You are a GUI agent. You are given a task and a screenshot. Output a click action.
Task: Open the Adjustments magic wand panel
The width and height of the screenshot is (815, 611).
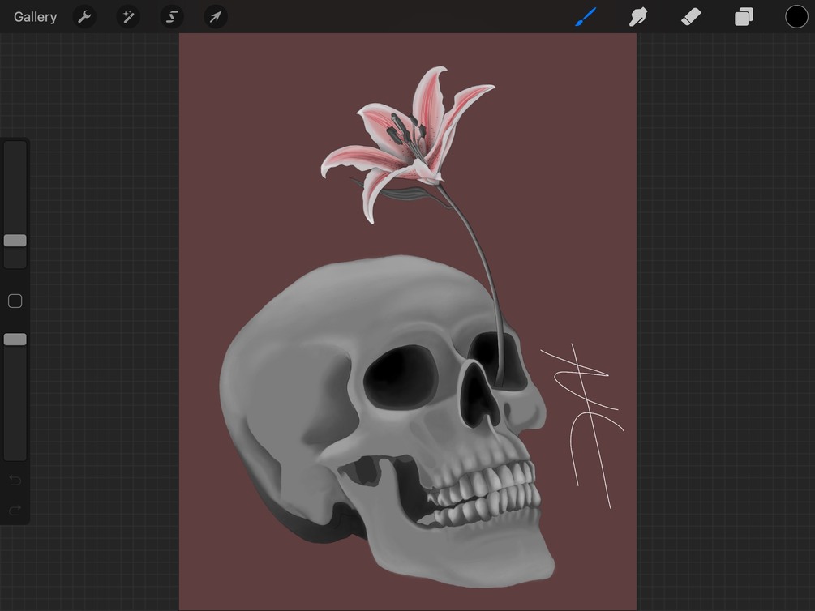point(128,16)
